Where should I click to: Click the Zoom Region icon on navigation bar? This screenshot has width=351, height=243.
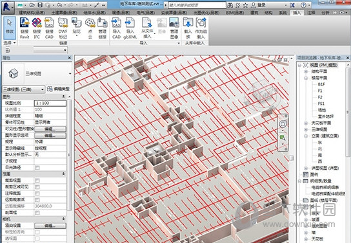pos(283,138)
